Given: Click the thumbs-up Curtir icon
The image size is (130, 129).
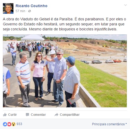Looking at the screenshot, I should [x=5, y=115].
